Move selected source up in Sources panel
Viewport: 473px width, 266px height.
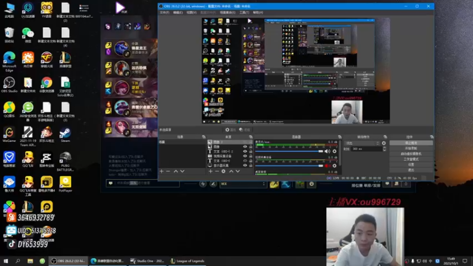point(231,171)
